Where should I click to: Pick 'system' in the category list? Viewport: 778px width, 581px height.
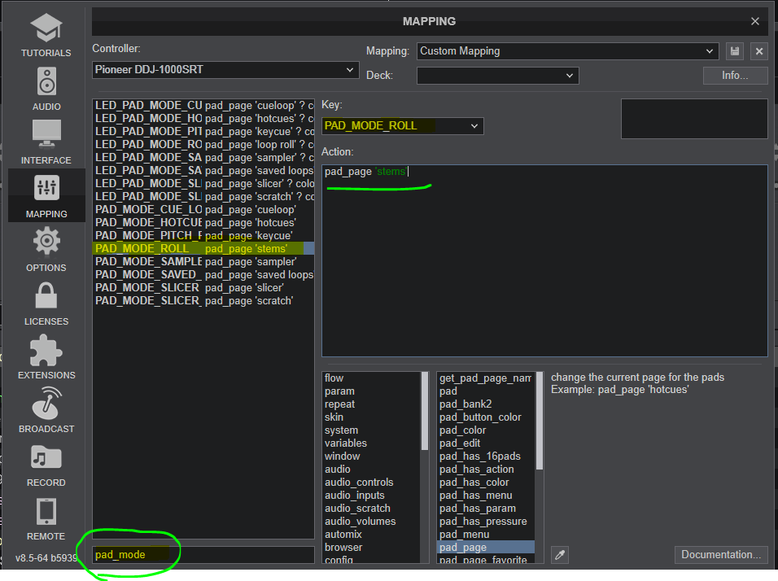371,430
